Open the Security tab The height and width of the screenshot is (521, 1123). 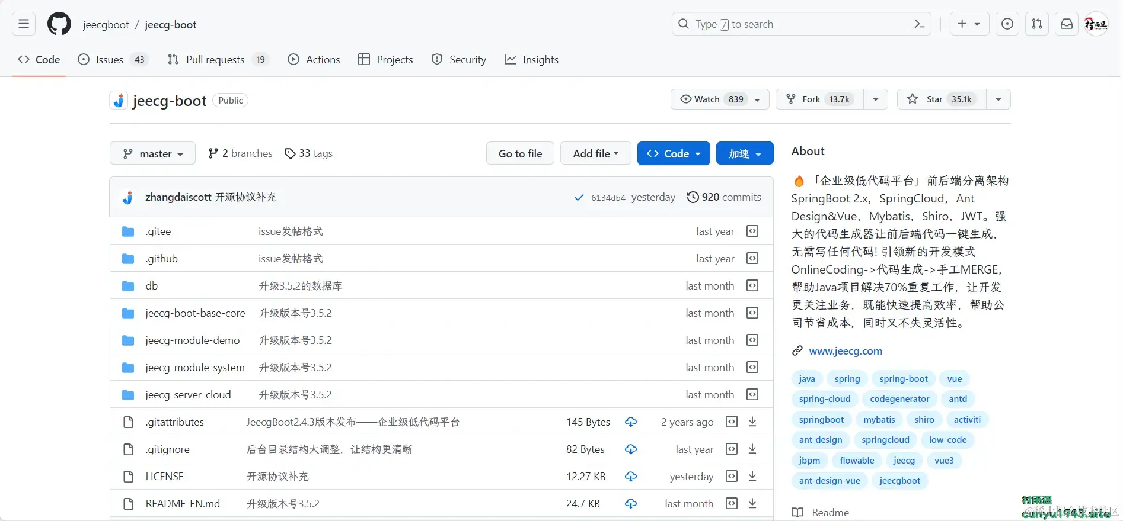pyautogui.click(x=459, y=59)
